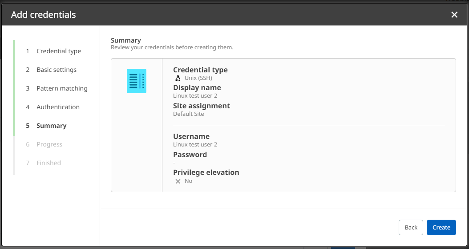The height and width of the screenshot is (249, 469).
Task: Click the Display name value Linux test user 2
Action: point(195,95)
